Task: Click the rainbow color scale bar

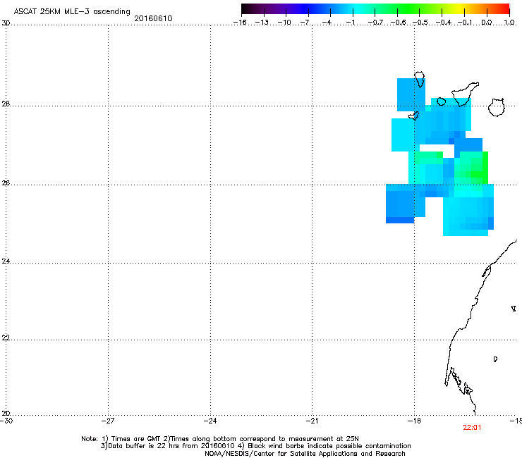Action: point(375,9)
